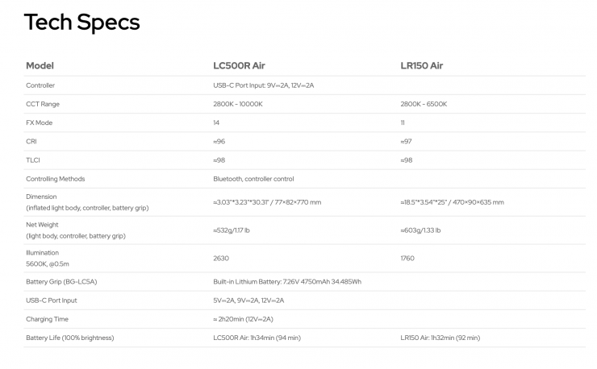Click the illumination value 2630
This screenshot has height=369, width=597.
tap(221, 258)
